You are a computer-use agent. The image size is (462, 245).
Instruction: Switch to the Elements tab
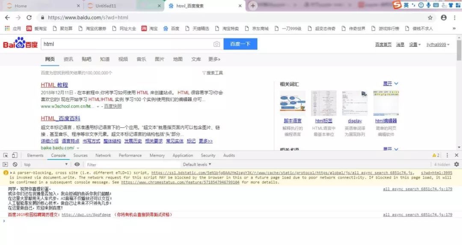(x=35, y=155)
